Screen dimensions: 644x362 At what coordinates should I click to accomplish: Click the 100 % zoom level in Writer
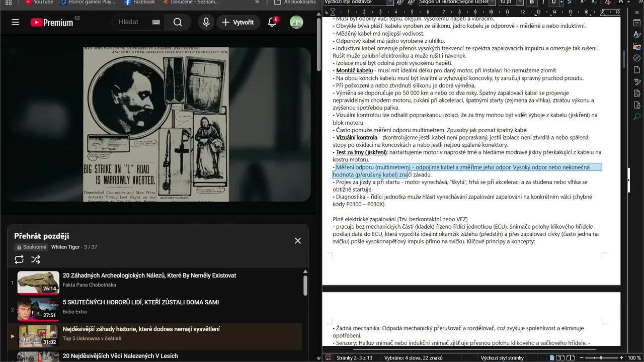coord(634,357)
